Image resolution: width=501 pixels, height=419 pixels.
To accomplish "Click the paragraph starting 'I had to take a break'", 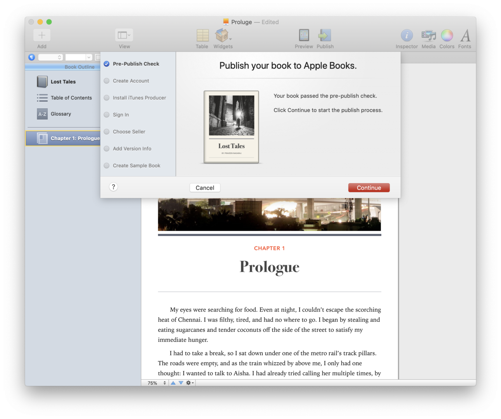I will (269, 363).
